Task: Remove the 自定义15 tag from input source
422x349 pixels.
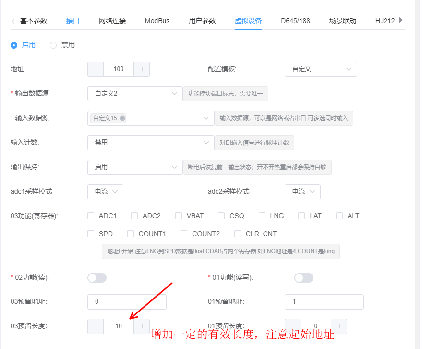Action: (122, 118)
